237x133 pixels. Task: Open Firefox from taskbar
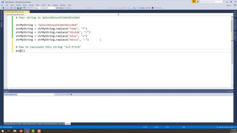pos(21,131)
